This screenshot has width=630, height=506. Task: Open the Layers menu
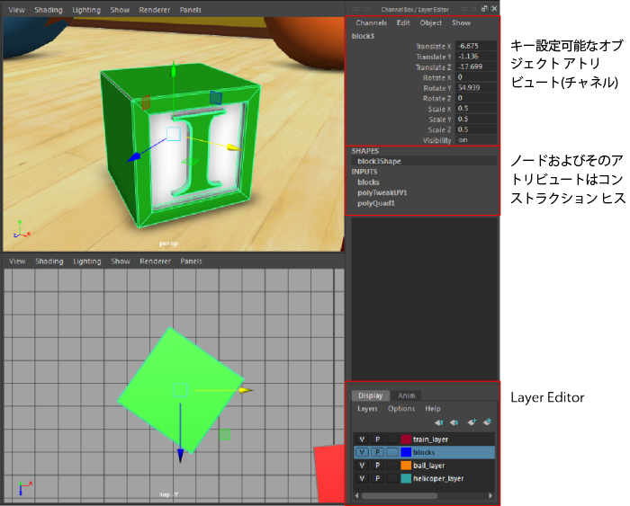click(367, 409)
